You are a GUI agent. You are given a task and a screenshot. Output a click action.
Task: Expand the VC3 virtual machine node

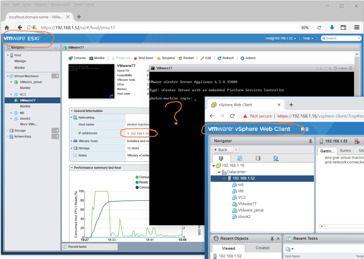11,95
